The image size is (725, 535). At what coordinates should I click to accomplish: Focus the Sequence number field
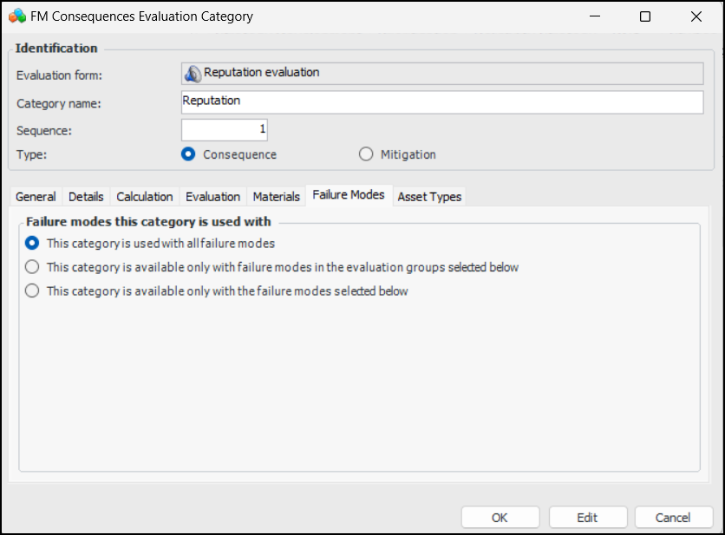[225, 130]
